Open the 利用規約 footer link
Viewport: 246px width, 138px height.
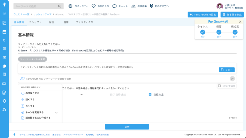(x=90, y=134)
